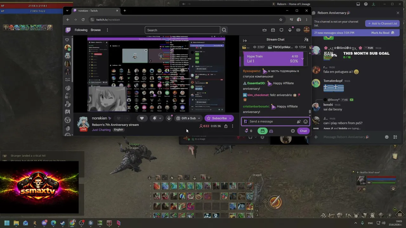Screen dimensions: 406x228
Task: Share the norekien stream
Action: (x=226, y=126)
